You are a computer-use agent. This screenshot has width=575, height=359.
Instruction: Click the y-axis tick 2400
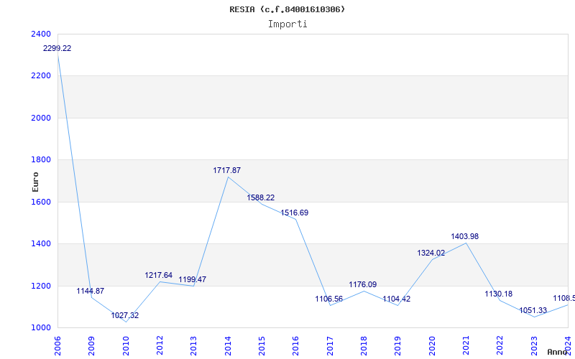pos(42,34)
